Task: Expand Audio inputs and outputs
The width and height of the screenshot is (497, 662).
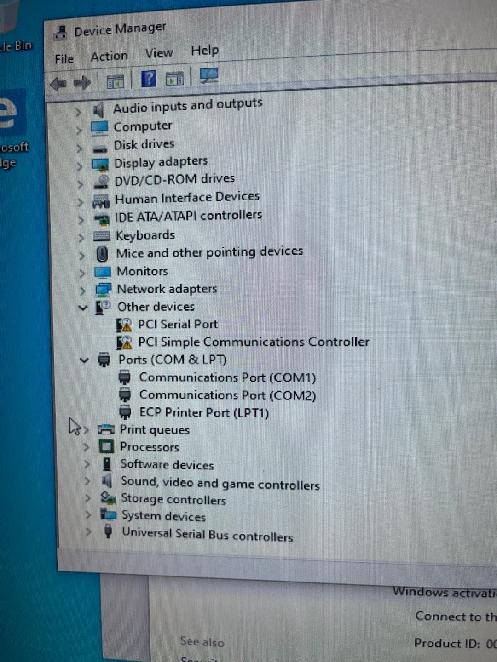Action: [78, 112]
